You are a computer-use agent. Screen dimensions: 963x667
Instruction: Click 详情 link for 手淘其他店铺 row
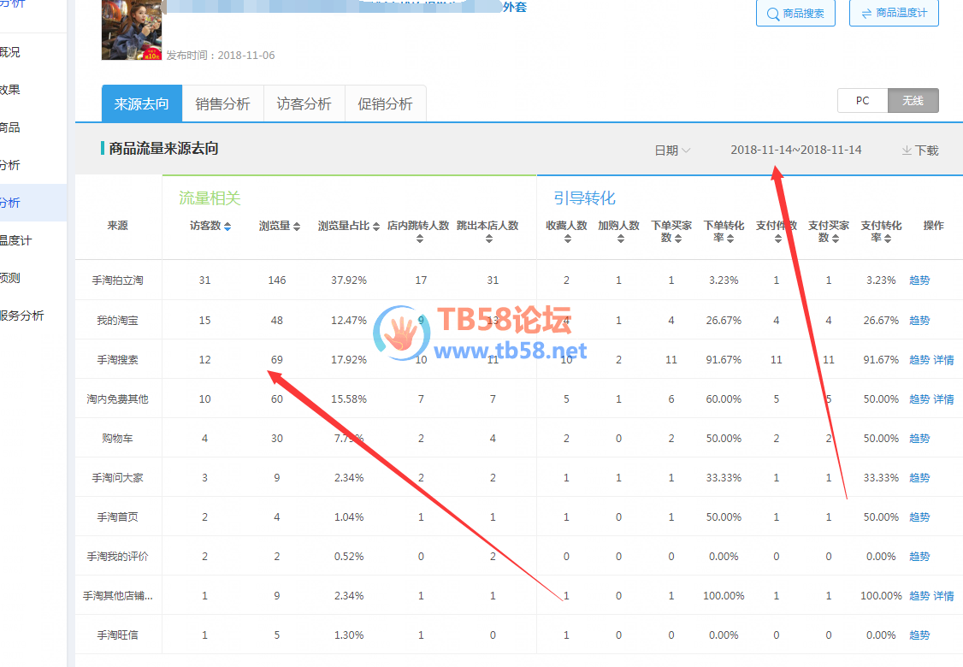point(944,596)
